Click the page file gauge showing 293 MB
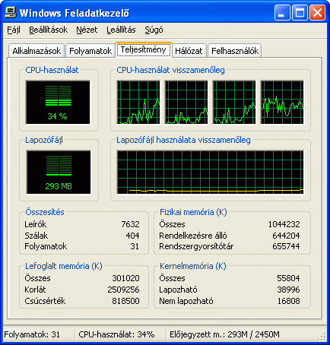The height and width of the screenshot is (345, 330). (x=59, y=172)
